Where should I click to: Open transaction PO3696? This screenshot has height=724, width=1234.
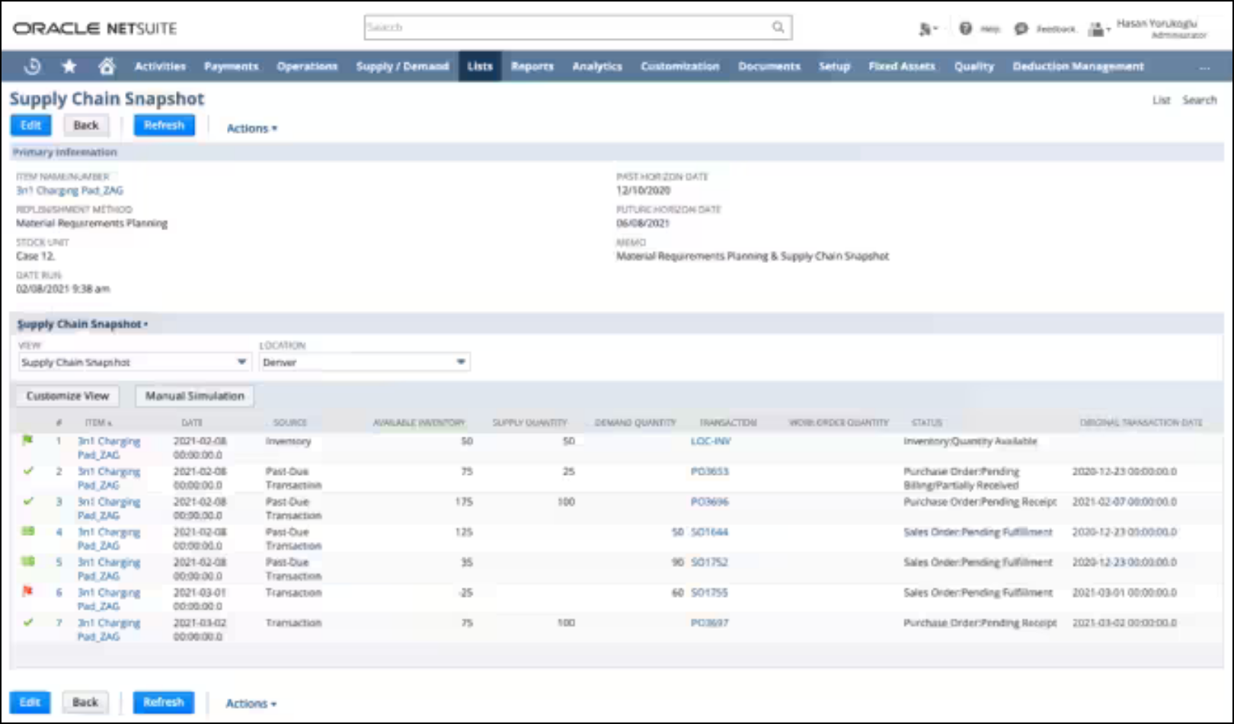[x=709, y=501]
